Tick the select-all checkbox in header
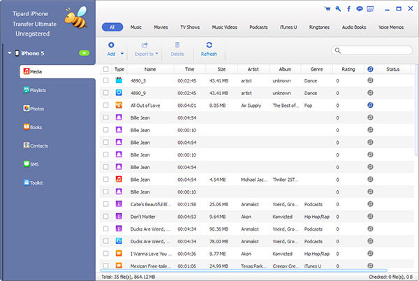The width and height of the screenshot is (419, 281). pos(106,69)
